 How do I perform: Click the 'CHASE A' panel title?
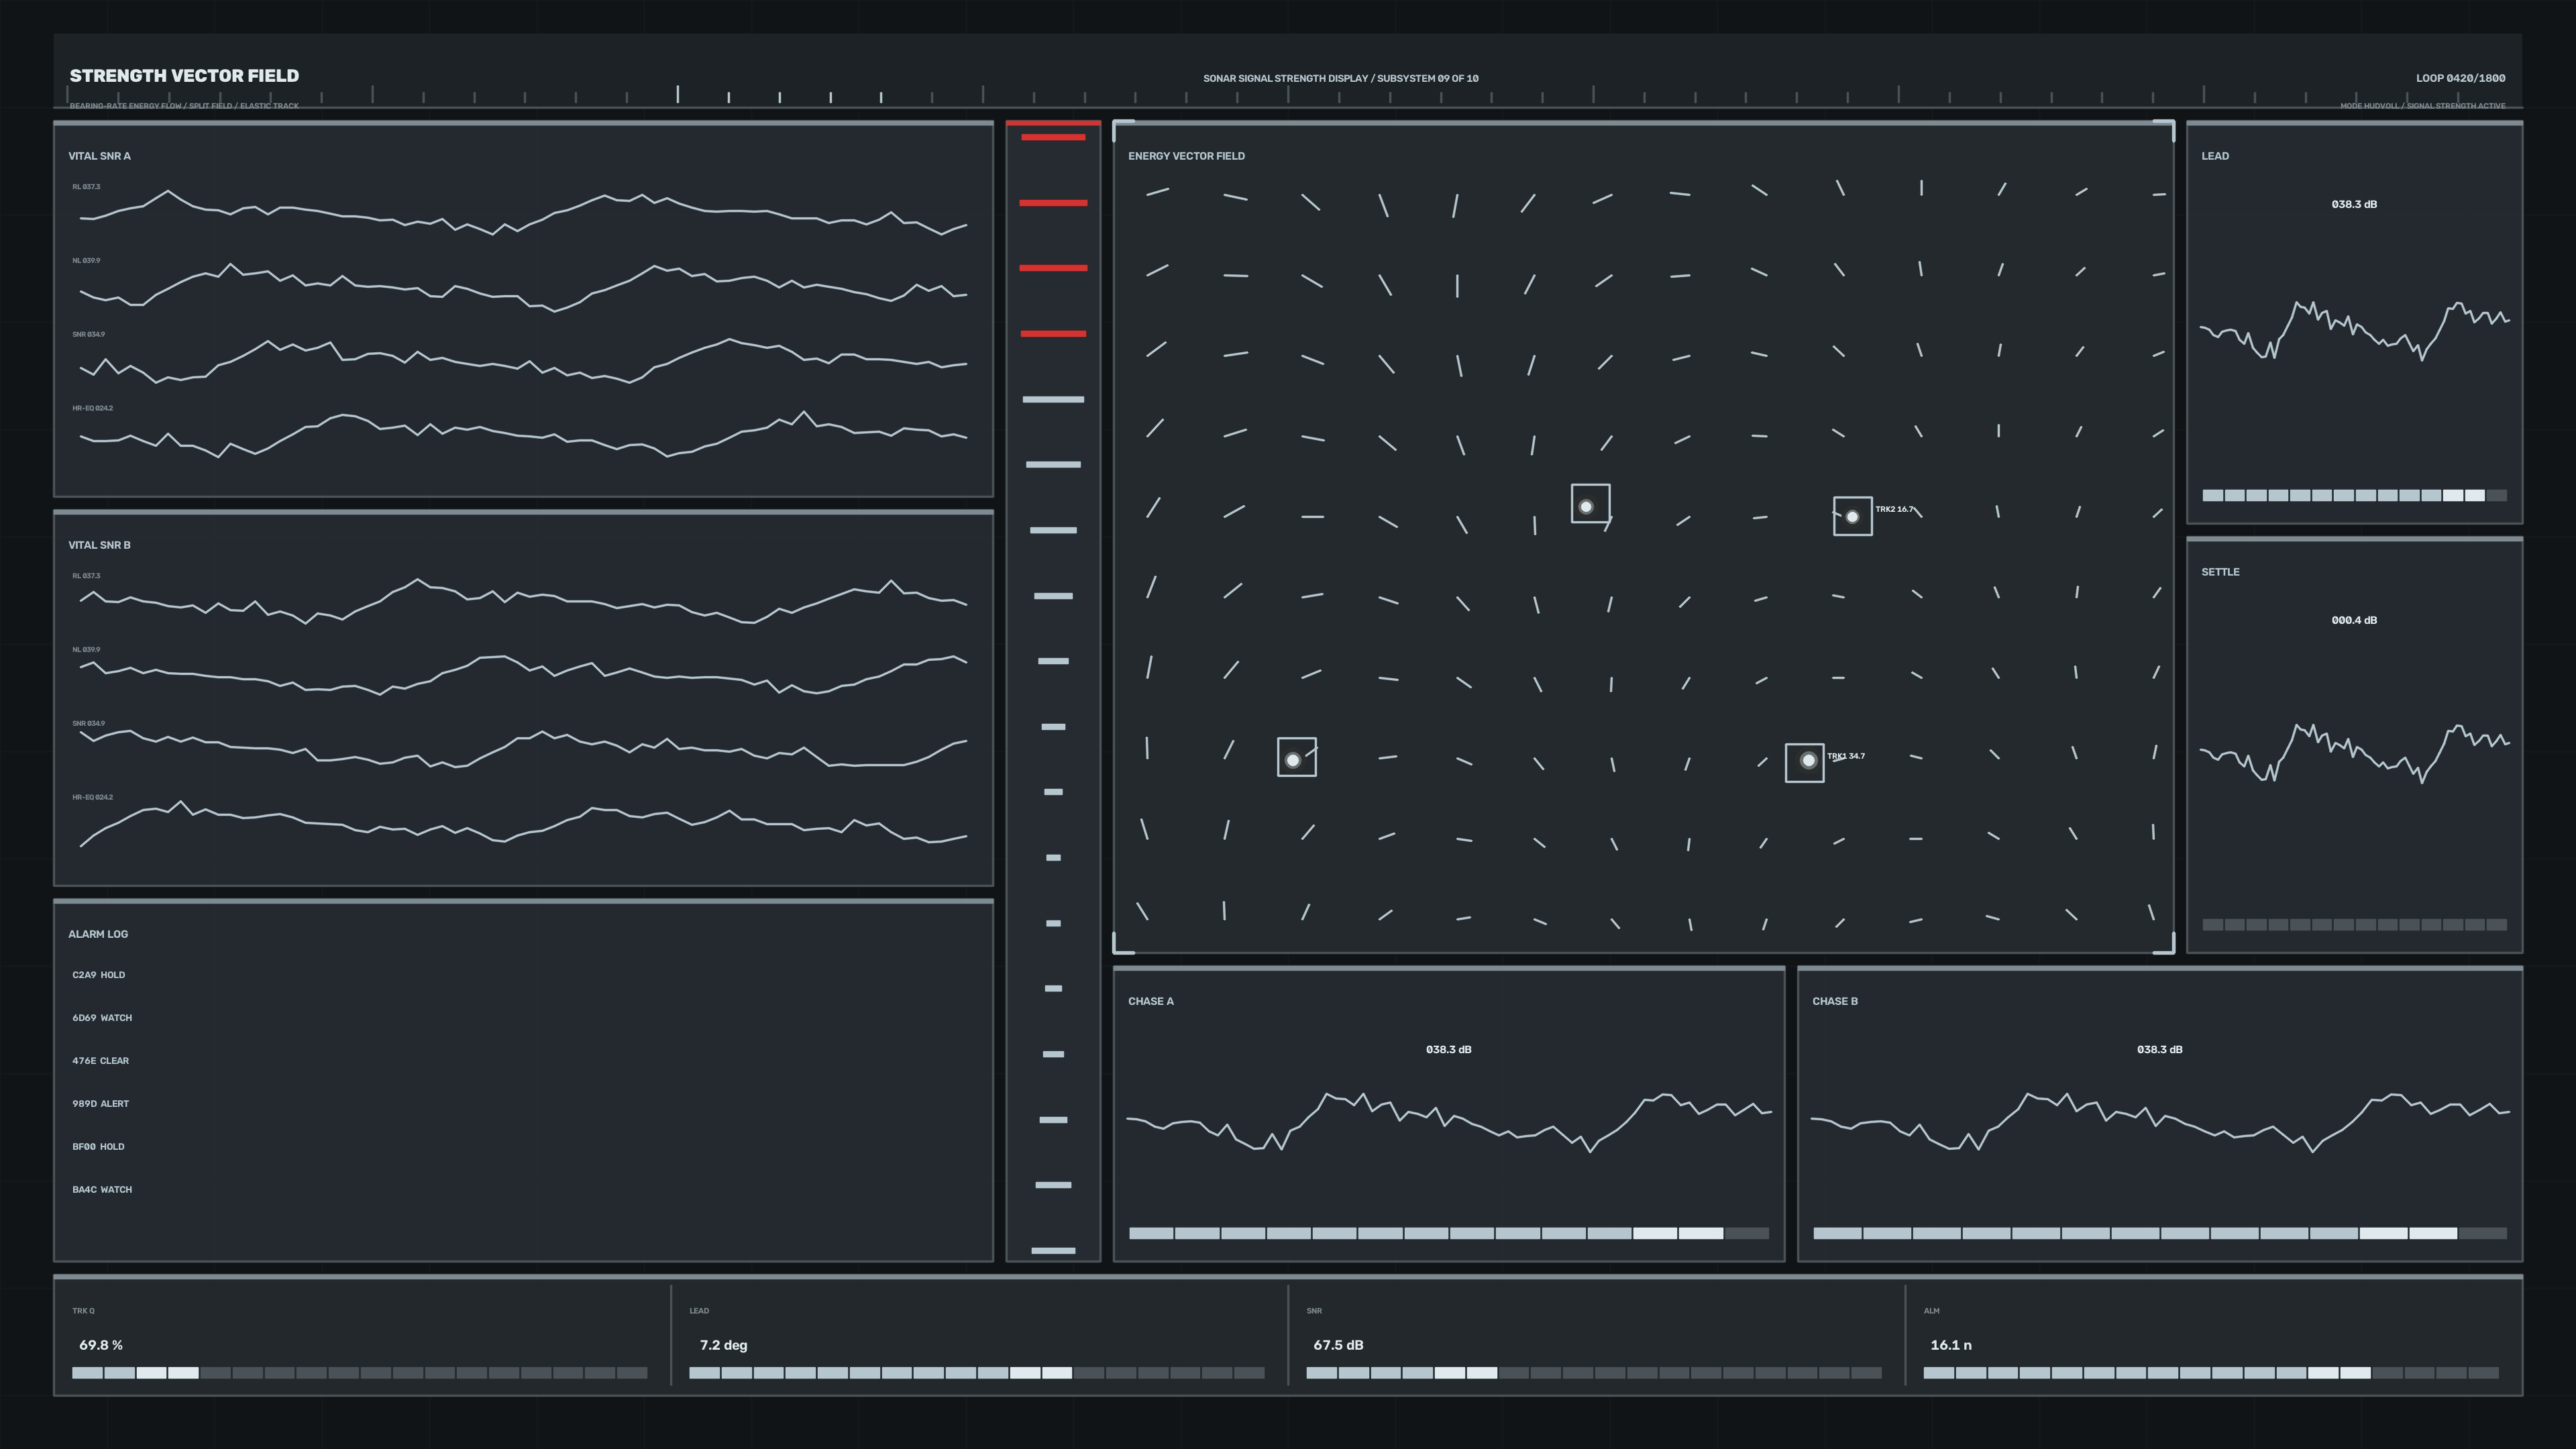tap(1151, 1001)
